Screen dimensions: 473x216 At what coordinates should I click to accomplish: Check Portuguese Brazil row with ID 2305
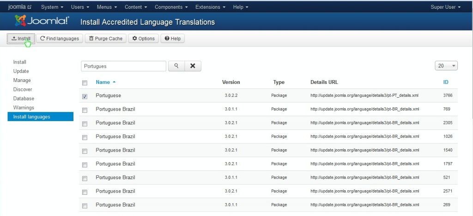click(85, 123)
